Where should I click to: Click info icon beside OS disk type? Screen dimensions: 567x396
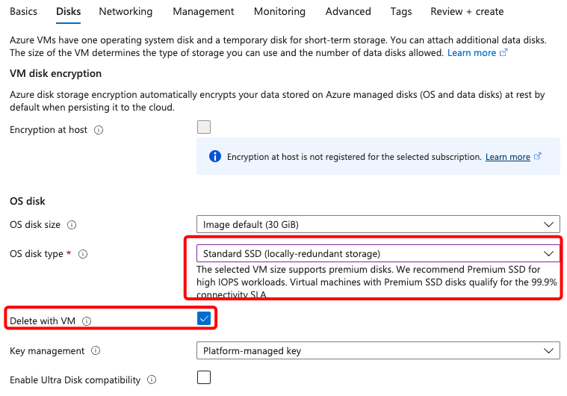(x=83, y=254)
